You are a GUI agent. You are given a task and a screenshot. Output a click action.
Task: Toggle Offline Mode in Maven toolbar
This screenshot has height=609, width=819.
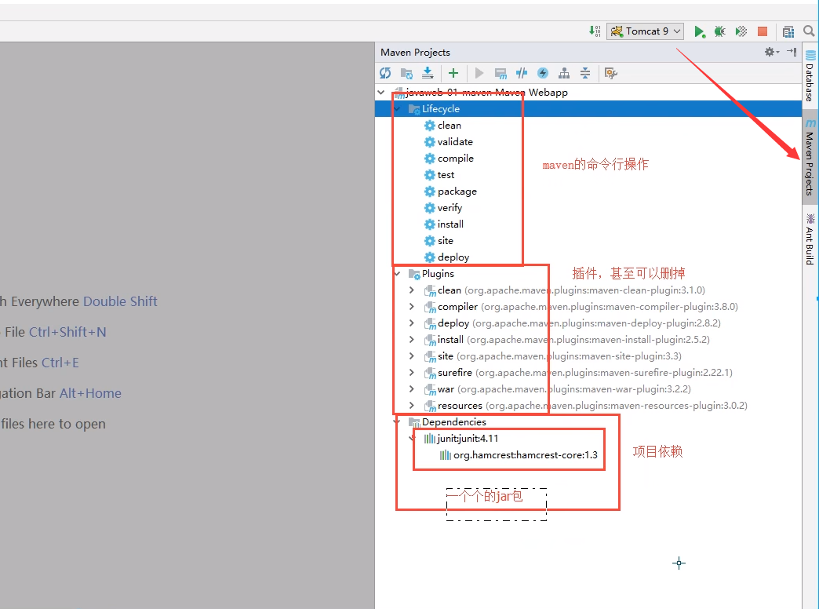coord(522,73)
